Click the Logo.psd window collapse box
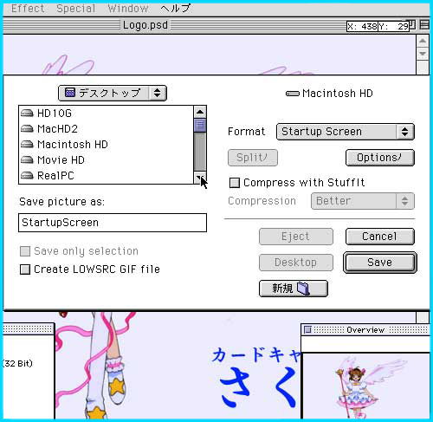Screen dimensions: 433x422 (x=424, y=25)
